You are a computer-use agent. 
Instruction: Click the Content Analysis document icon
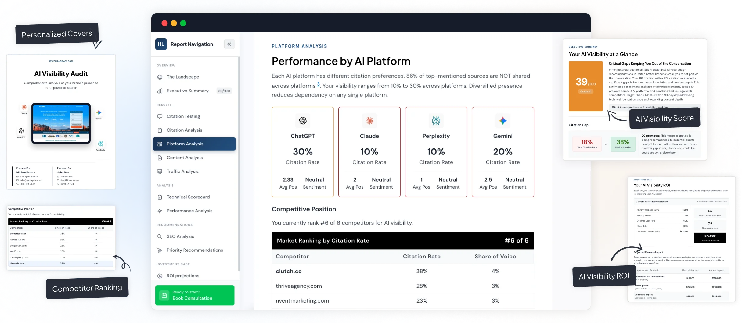[x=160, y=158]
